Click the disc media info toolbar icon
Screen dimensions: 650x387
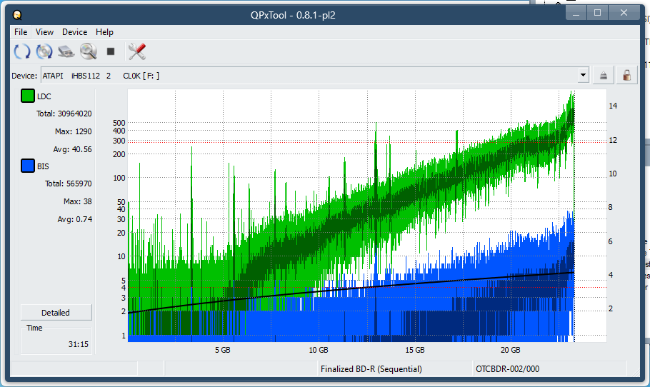click(44, 51)
